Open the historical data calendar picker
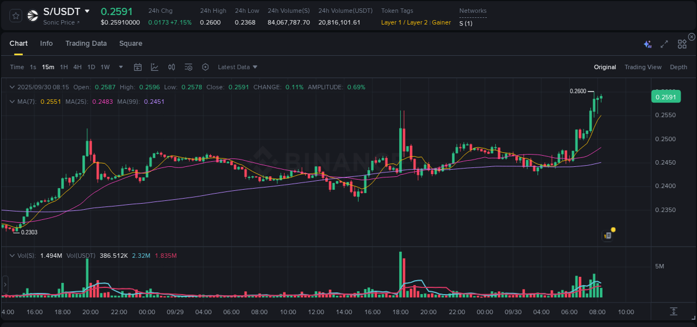The height and width of the screenshot is (327, 697). point(138,67)
